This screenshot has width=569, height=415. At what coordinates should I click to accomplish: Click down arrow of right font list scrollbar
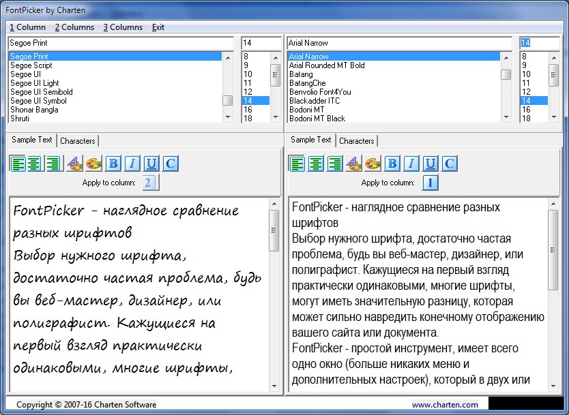pos(506,117)
